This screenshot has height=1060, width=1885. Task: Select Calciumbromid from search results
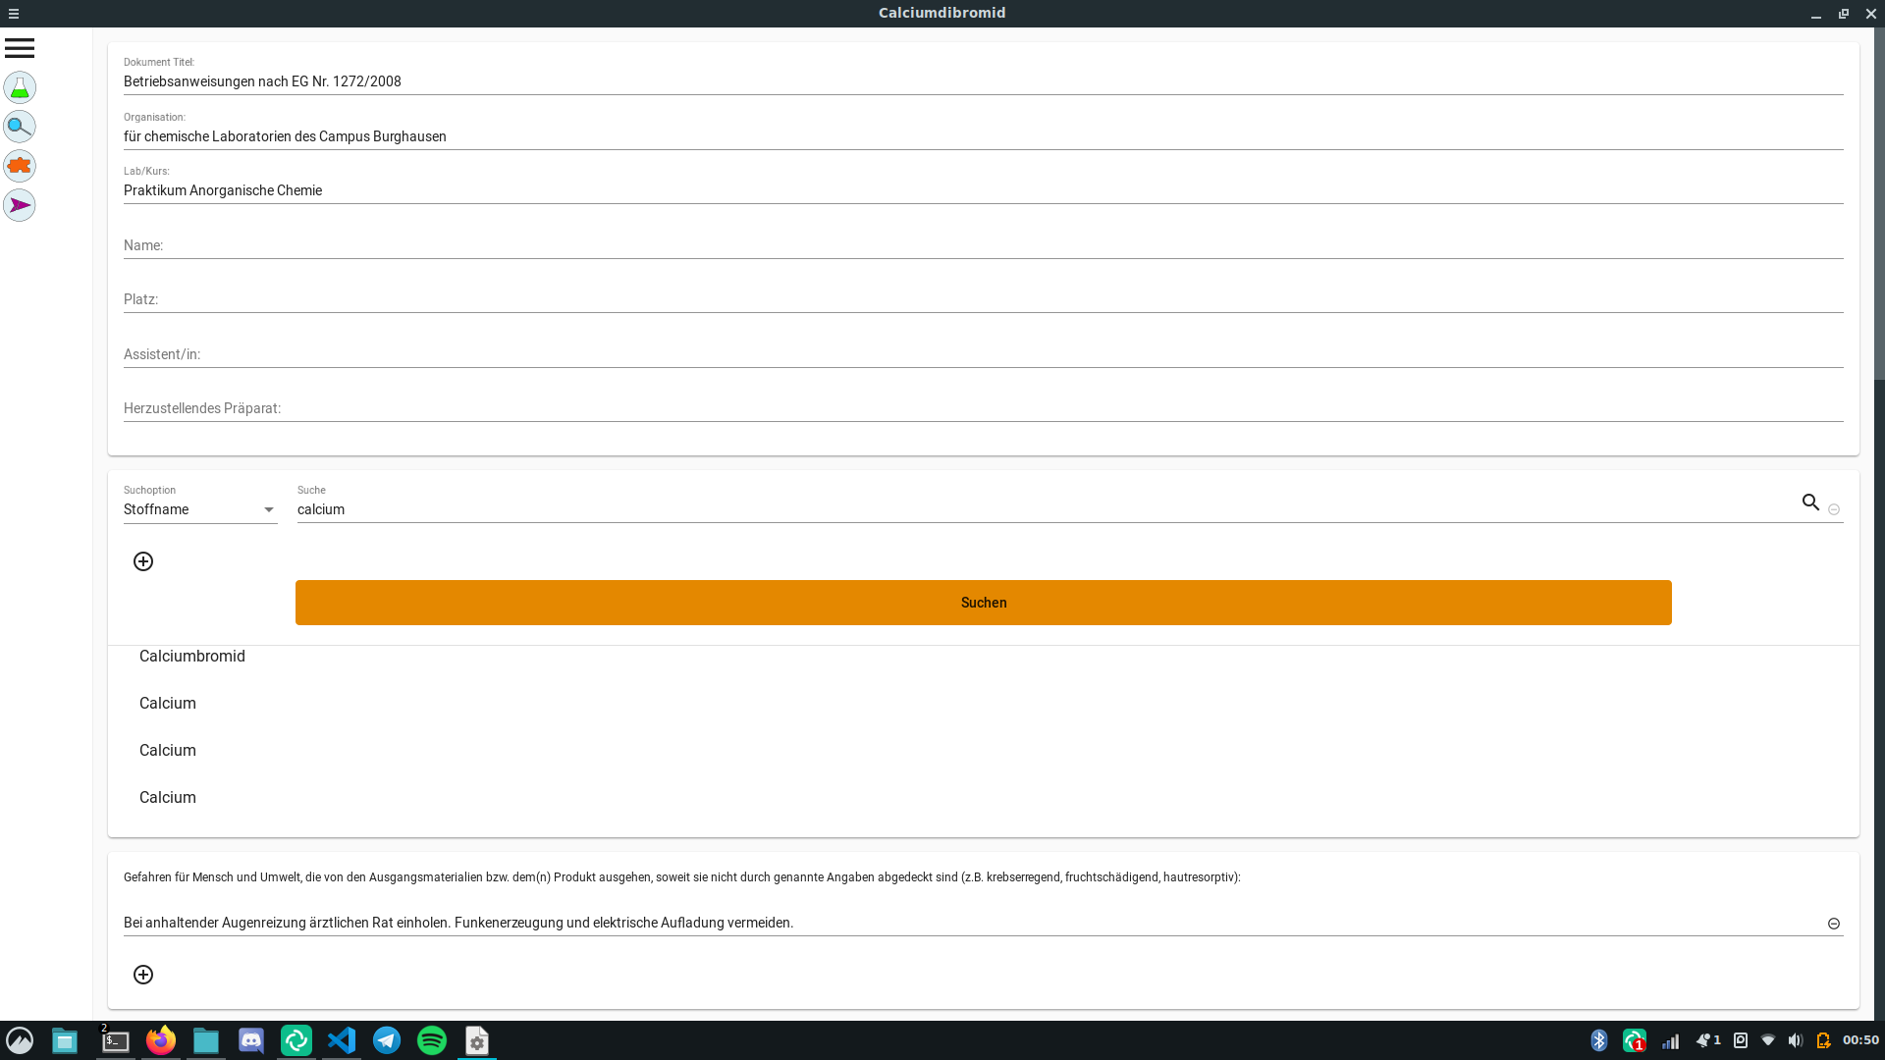(x=192, y=657)
